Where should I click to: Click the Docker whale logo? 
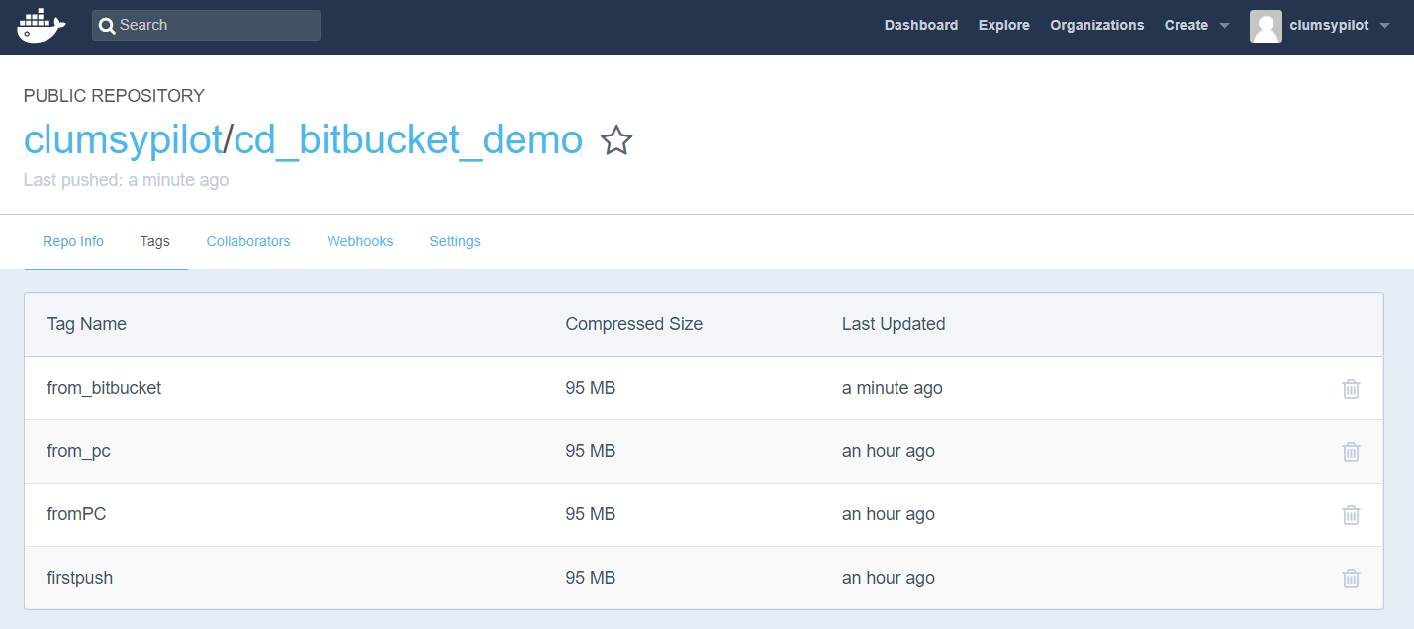pyautogui.click(x=41, y=25)
